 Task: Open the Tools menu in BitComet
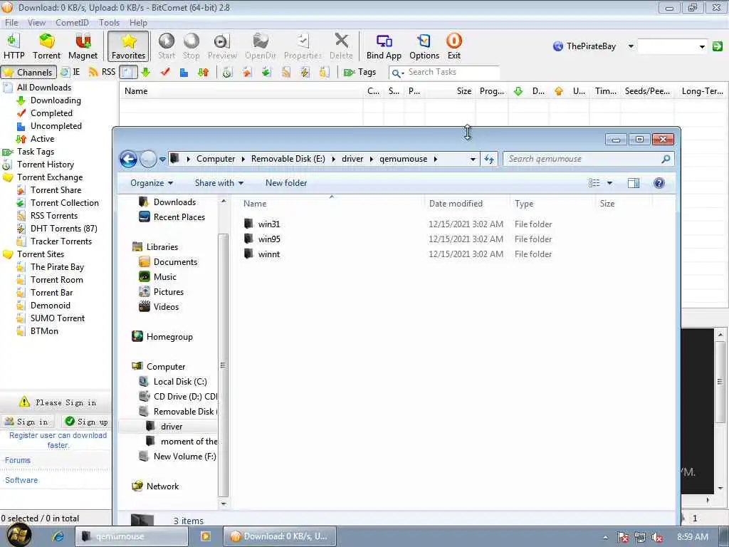109,22
